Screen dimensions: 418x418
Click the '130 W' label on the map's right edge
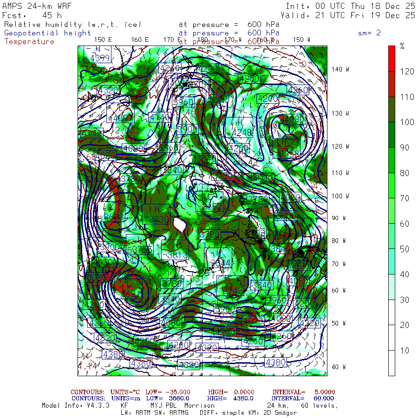(x=340, y=113)
